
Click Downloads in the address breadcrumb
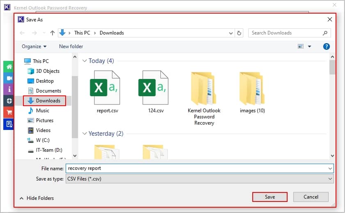[x=112, y=33]
